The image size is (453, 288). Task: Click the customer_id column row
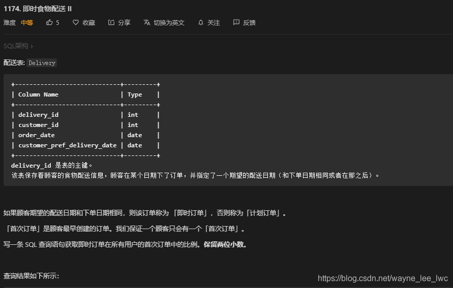[85, 125]
